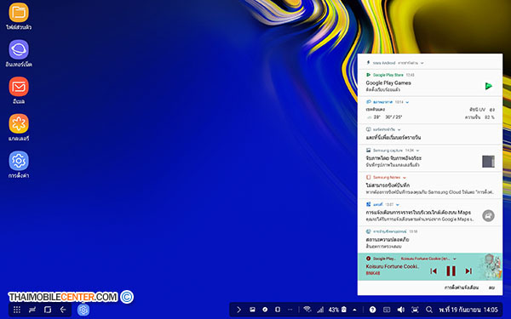Expand the Android system notification dropdown

point(422,63)
